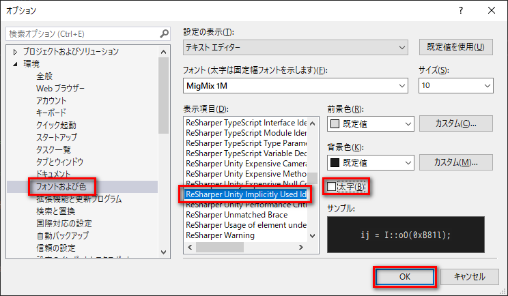Select 検索と置換 tree item
Image resolution: width=508 pixels, height=296 pixels.
56,211
